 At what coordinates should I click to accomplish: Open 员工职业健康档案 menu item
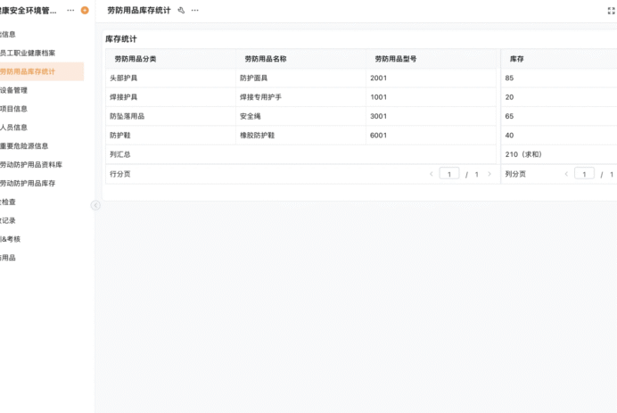point(28,53)
